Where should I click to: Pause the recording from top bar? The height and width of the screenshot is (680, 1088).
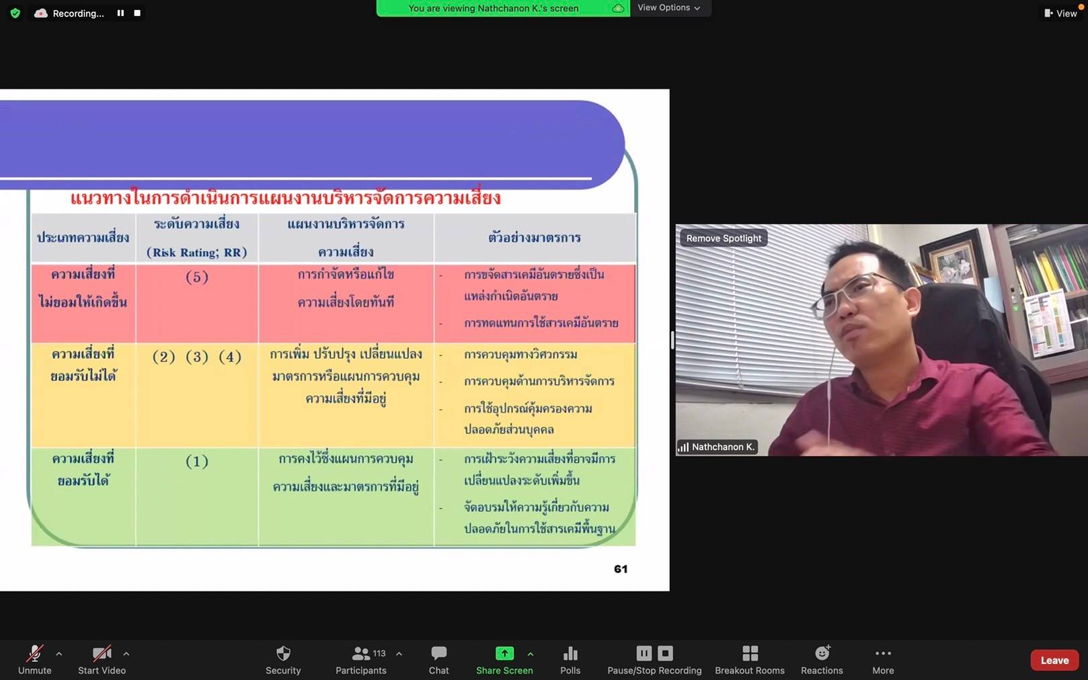click(120, 13)
